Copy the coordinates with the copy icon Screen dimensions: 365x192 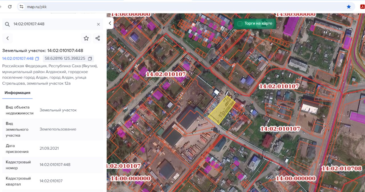(90, 59)
